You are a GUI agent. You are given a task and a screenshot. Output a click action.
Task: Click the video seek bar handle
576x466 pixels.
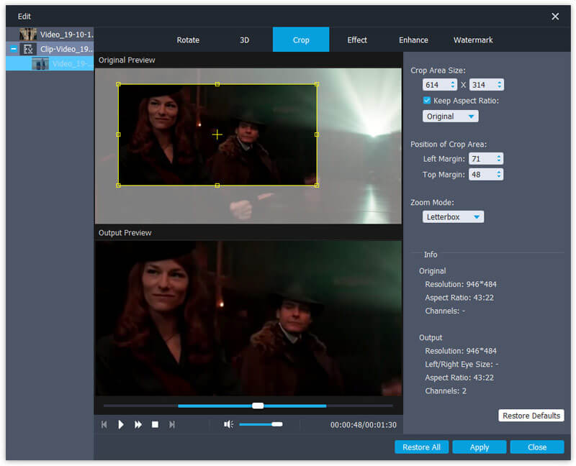[258, 406]
